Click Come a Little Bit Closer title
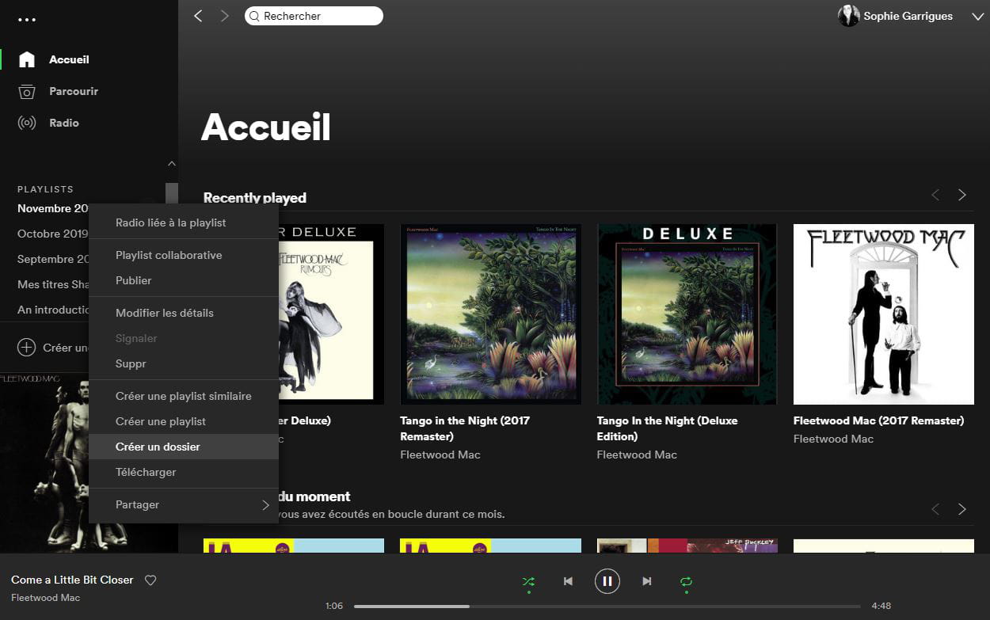 72,580
